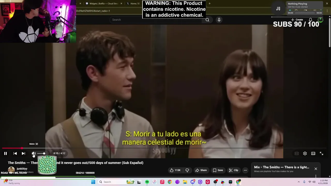Enter fullscreen video mode
Screen dimensions: 331x186
(x=321, y=153)
